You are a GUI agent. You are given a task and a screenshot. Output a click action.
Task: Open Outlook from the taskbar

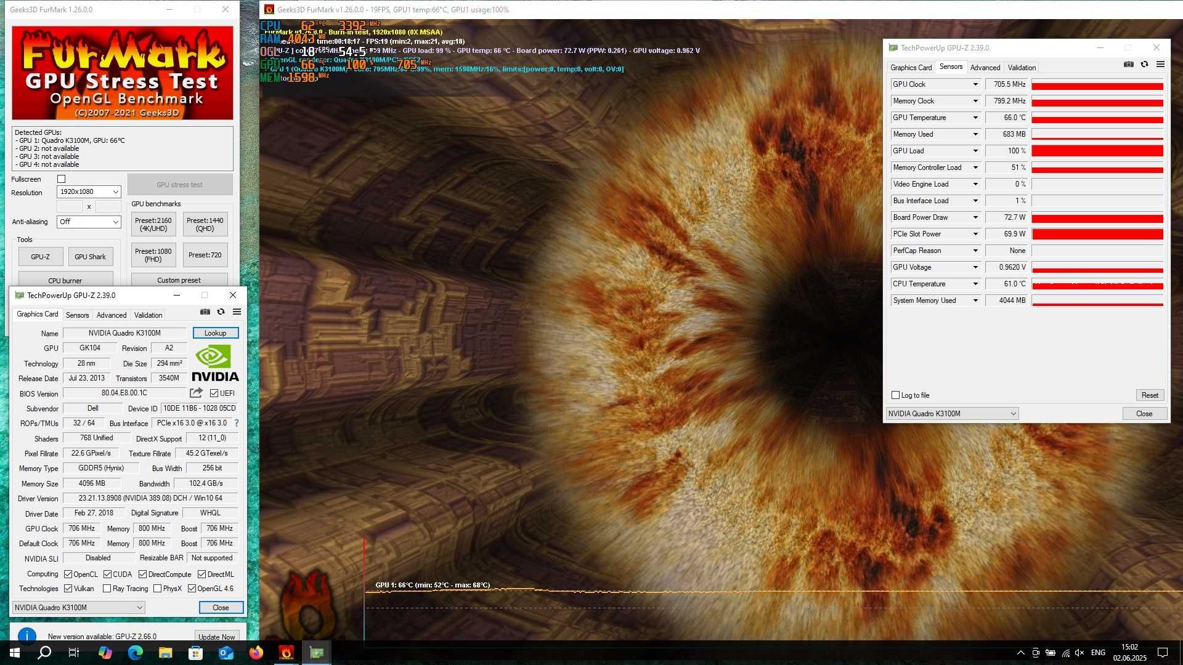coord(226,653)
